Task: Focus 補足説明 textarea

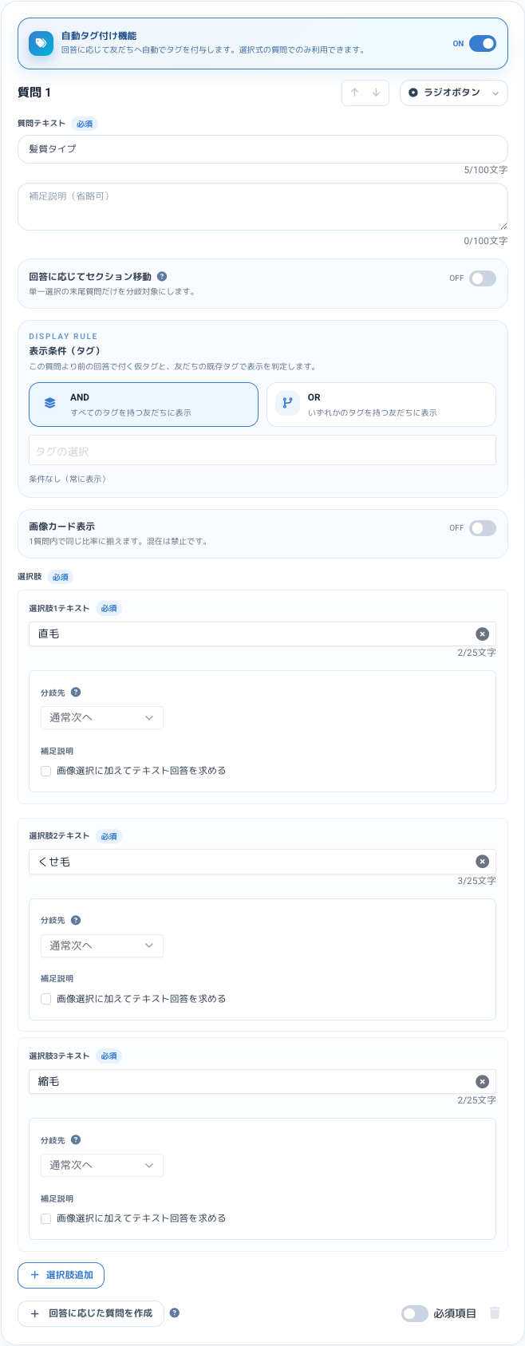Action: (262, 207)
